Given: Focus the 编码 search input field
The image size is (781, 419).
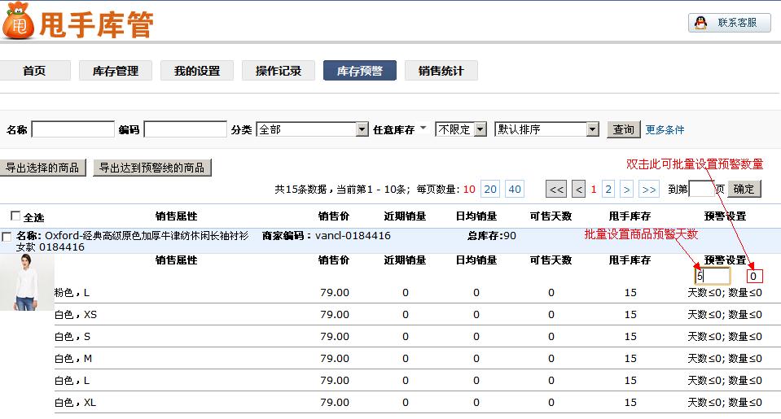Looking at the screenshot, I should [x=186, y=129].
